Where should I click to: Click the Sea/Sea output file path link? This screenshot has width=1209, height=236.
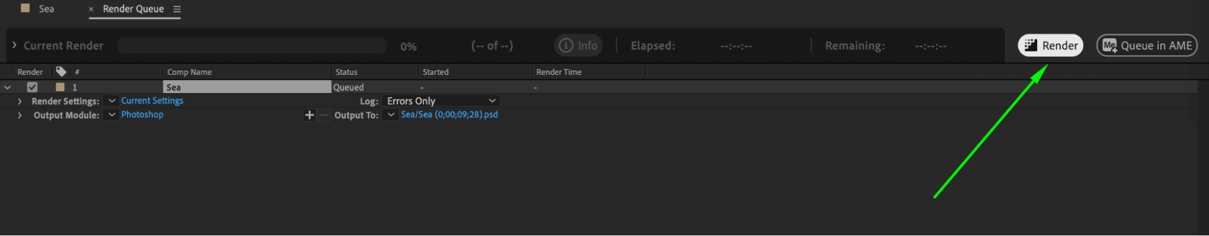[449, 114]
